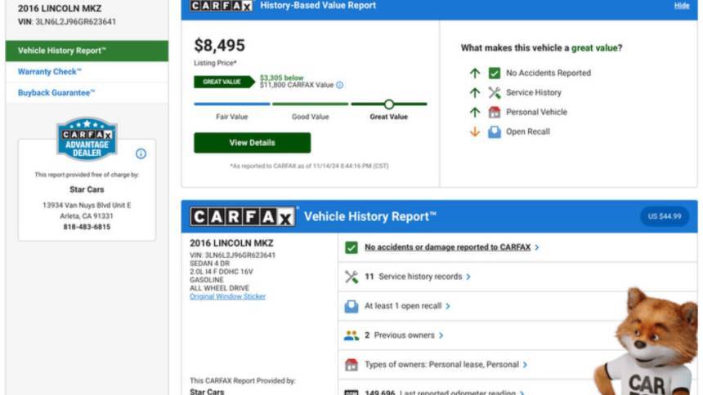Click the No Accidents Reported checkmark icon
Screen dimensions: 703x395
coord(494,73)
